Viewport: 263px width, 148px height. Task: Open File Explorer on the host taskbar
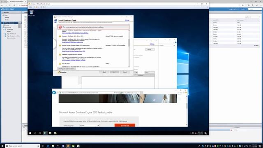click(53, 146)
